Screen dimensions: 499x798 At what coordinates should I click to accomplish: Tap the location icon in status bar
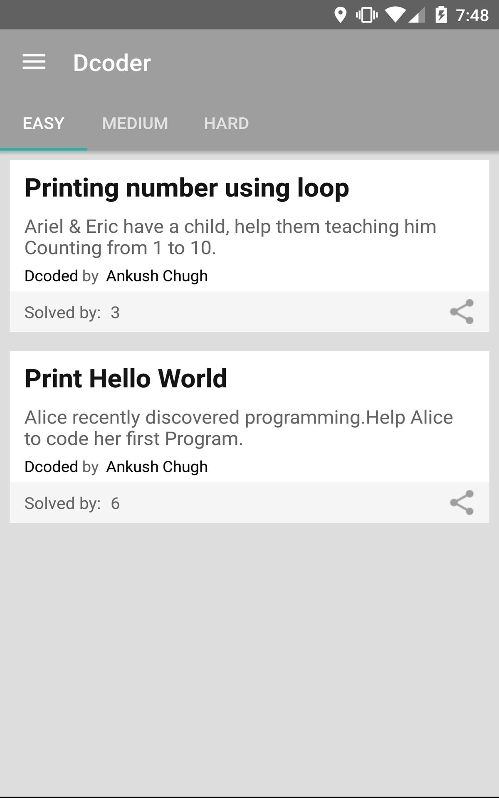coord(340,15)
